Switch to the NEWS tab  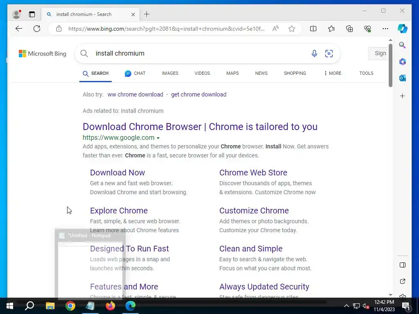[x=261, y=73]
